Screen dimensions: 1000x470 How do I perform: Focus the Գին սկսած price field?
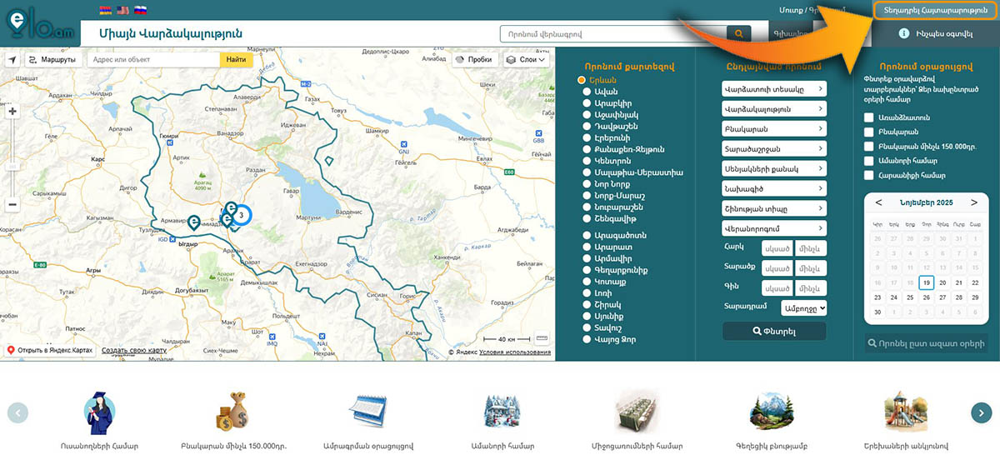[777, 288]
